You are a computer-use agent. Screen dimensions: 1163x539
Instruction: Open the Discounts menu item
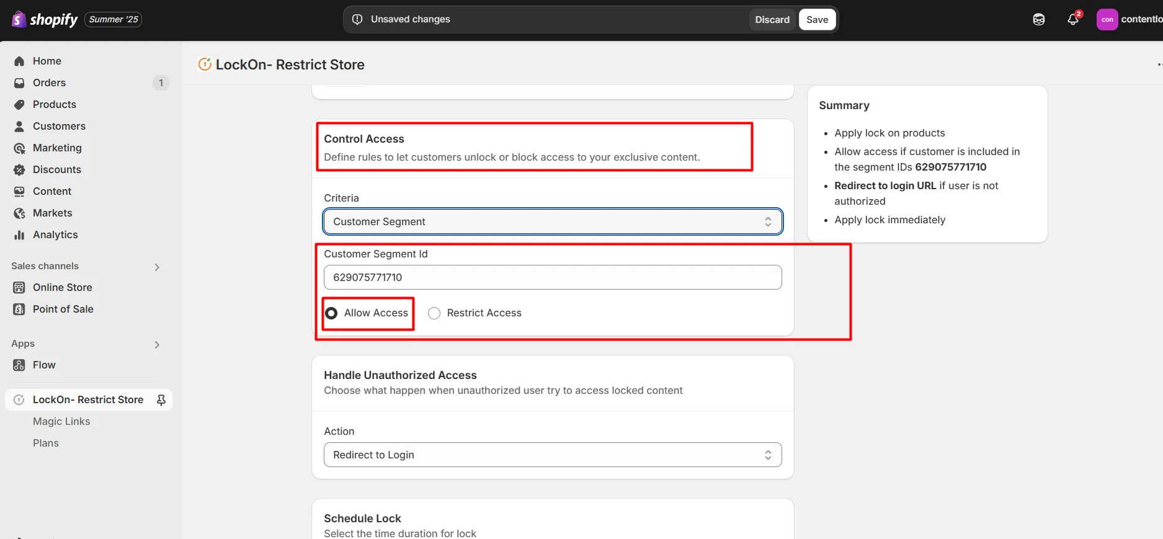pos(57,169)
